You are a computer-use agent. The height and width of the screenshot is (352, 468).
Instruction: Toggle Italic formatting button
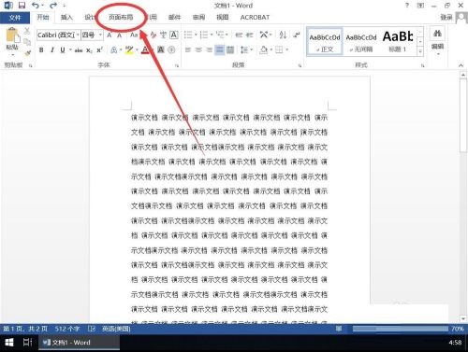(x=52, y=50)
